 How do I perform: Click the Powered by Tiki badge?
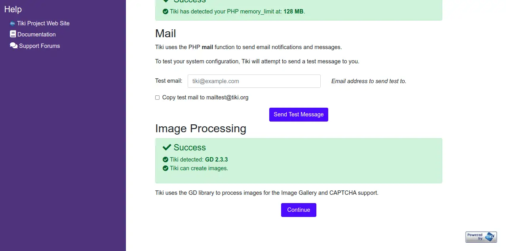[x=481, y=237]
